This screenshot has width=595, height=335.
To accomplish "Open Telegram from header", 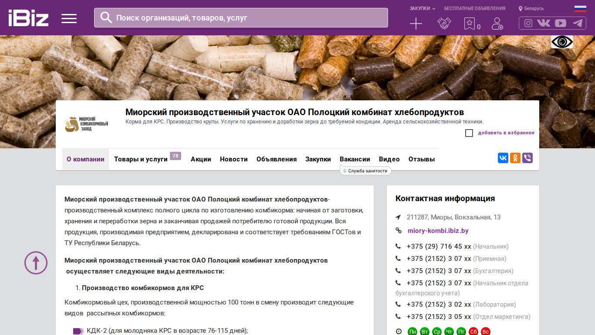I will (578, 23).
